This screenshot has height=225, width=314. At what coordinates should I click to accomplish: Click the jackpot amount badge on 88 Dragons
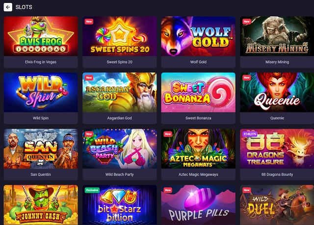250,134
